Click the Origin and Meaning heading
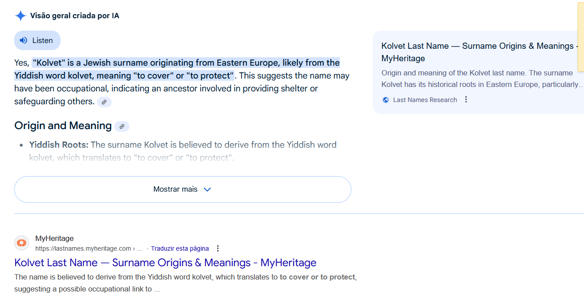Image resolution: width=584 pixels, height=307 pixels. pyautogui.click(x=63, y=126)
